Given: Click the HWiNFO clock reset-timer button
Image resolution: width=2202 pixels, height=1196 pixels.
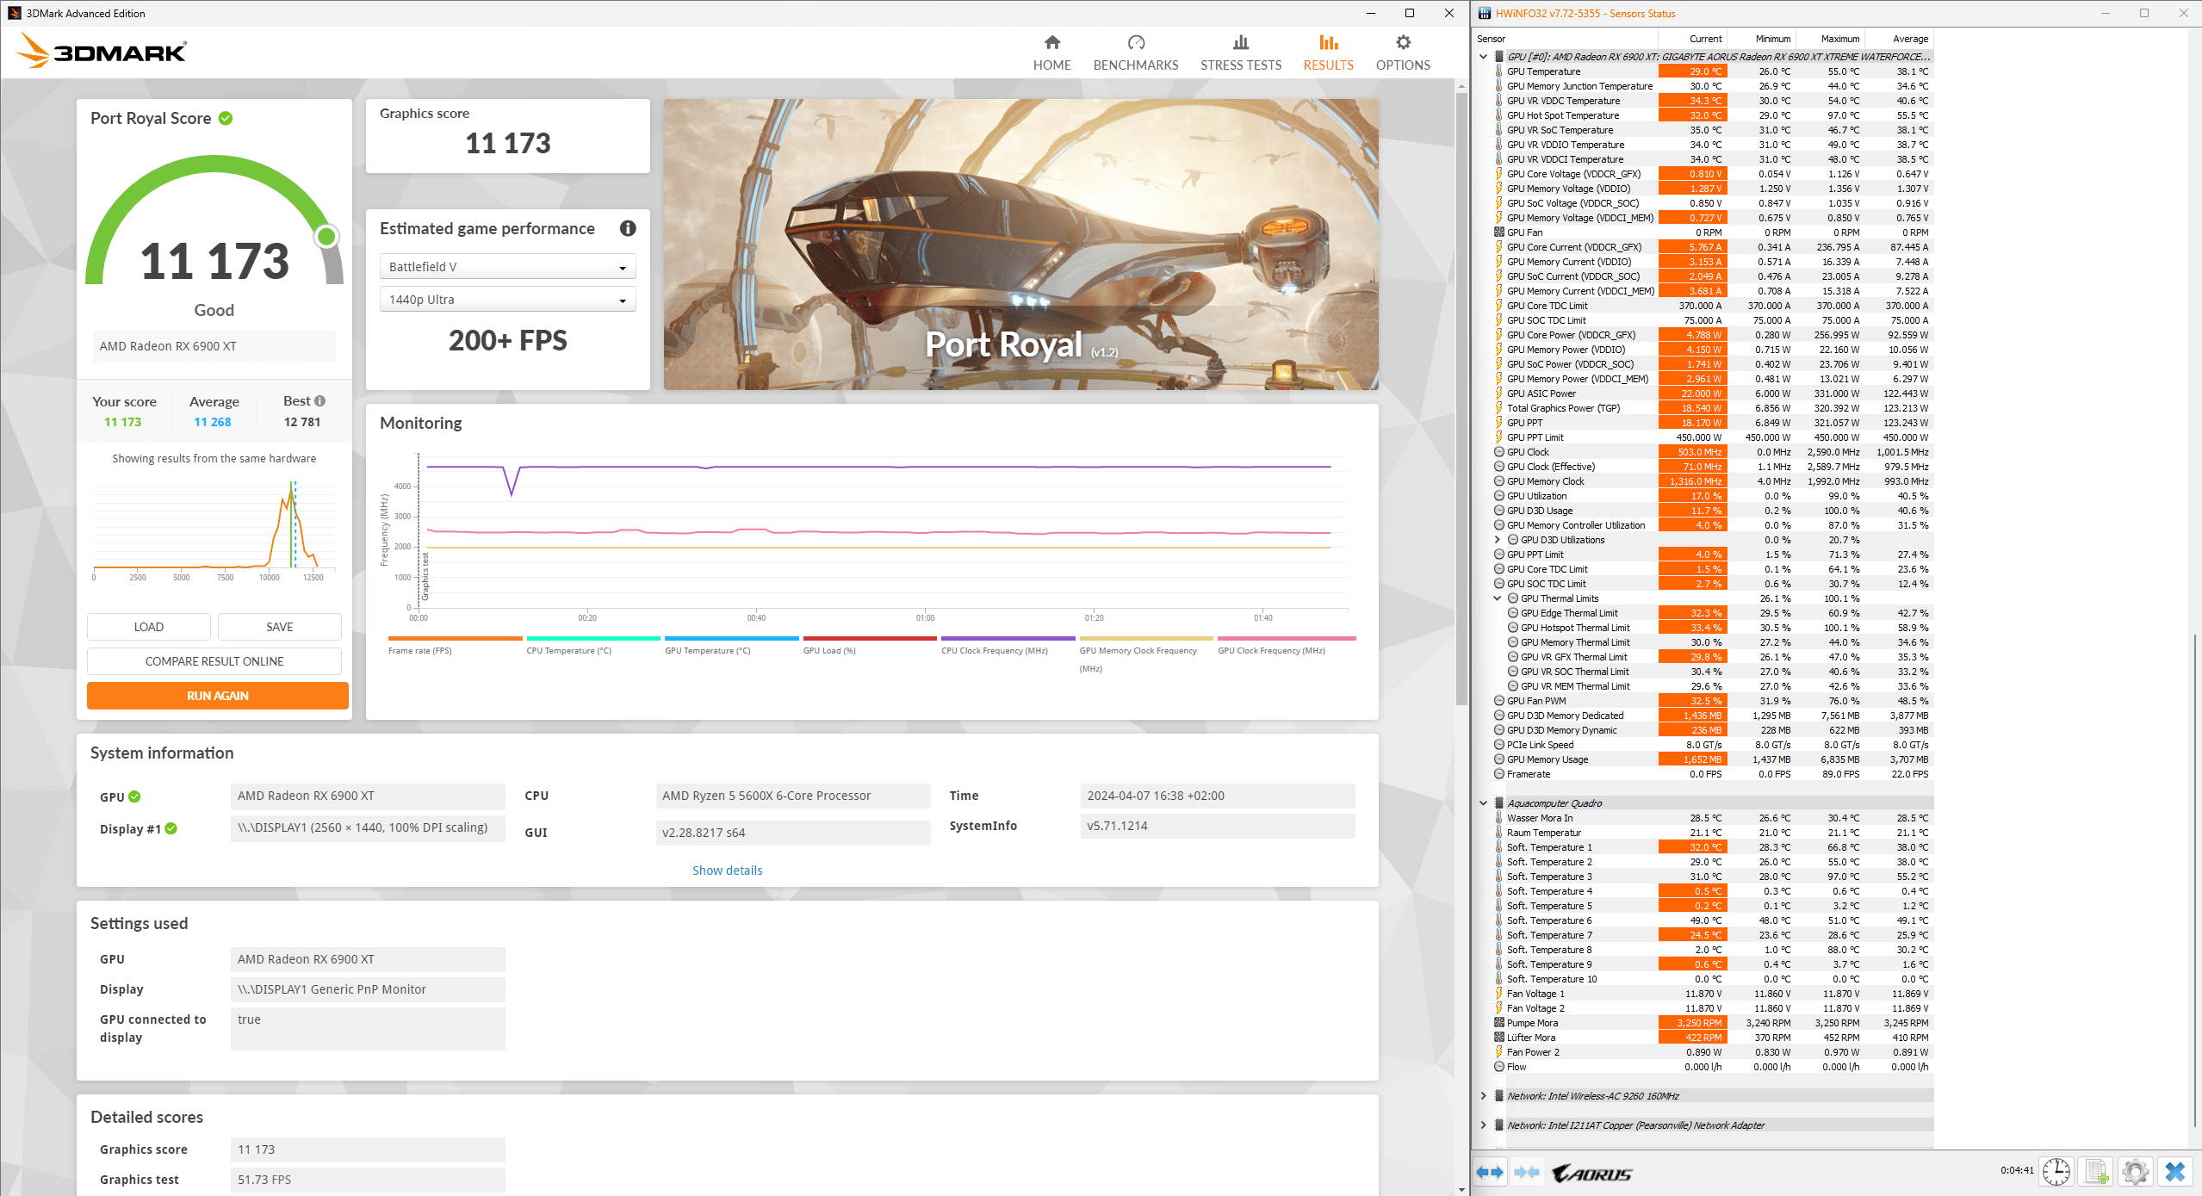Looking at the screenshot, I should 2056,1172.
